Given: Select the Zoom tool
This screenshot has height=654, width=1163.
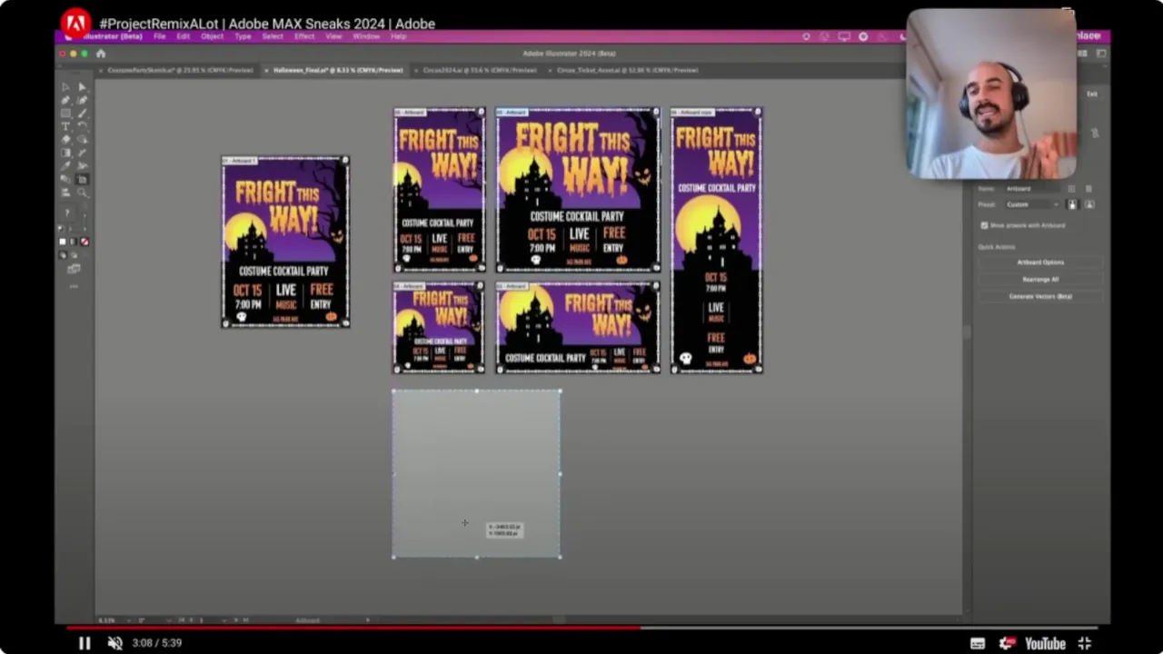Looking at the screenshot, I should [x=82, y=192].
